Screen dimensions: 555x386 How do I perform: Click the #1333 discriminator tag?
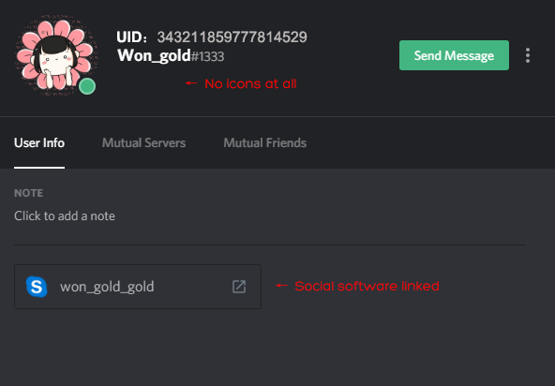207,56
